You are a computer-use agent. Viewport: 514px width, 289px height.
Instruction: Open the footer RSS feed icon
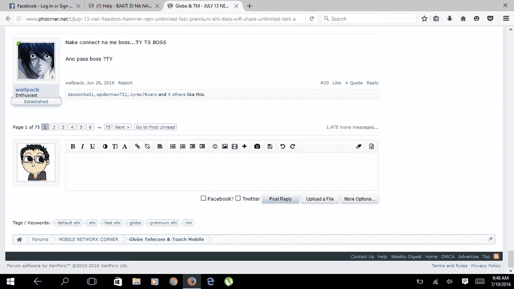[x=496, y=256]
